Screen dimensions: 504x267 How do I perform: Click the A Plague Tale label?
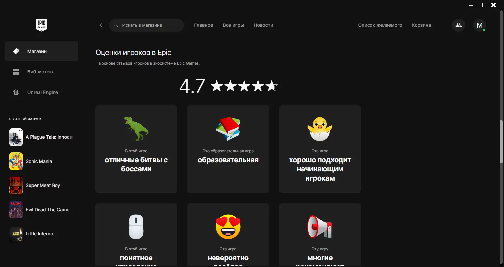49,137
